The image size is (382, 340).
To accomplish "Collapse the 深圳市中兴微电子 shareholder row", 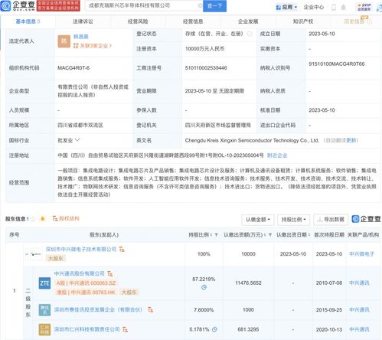I will click(x=27, y=254).
